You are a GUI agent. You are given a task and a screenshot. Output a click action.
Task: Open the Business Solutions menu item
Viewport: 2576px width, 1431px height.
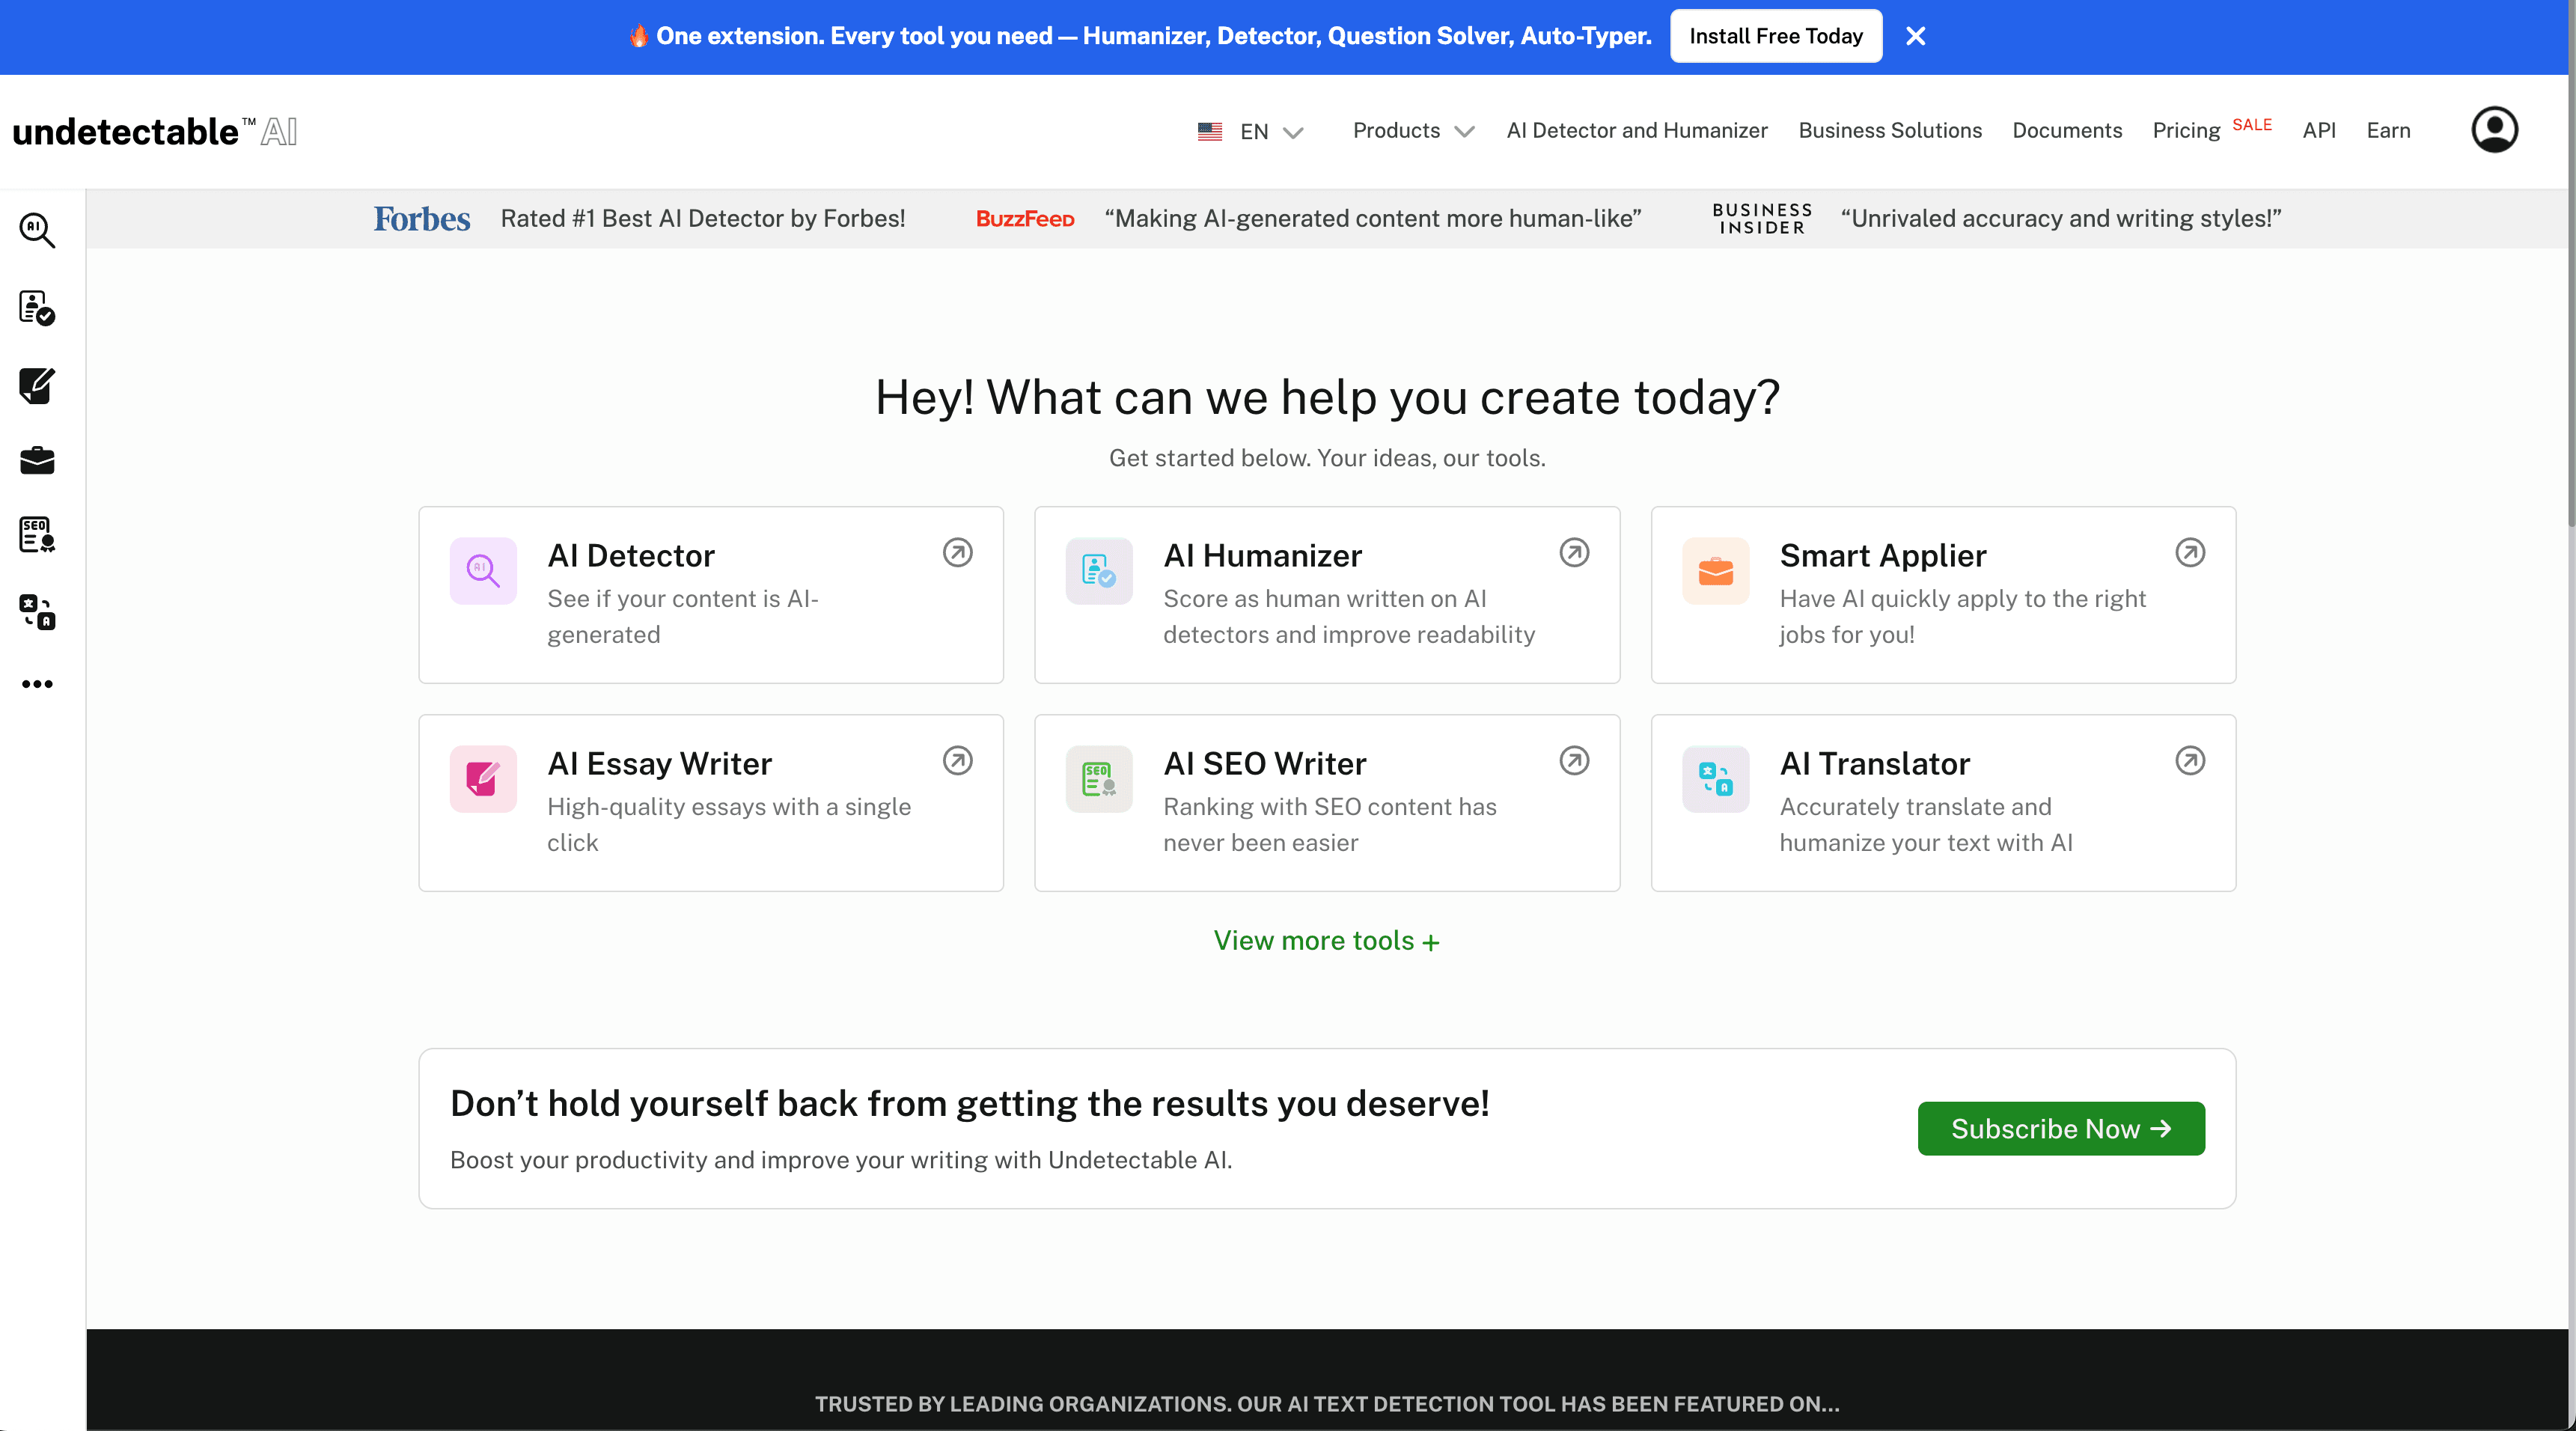point(1889,130)
